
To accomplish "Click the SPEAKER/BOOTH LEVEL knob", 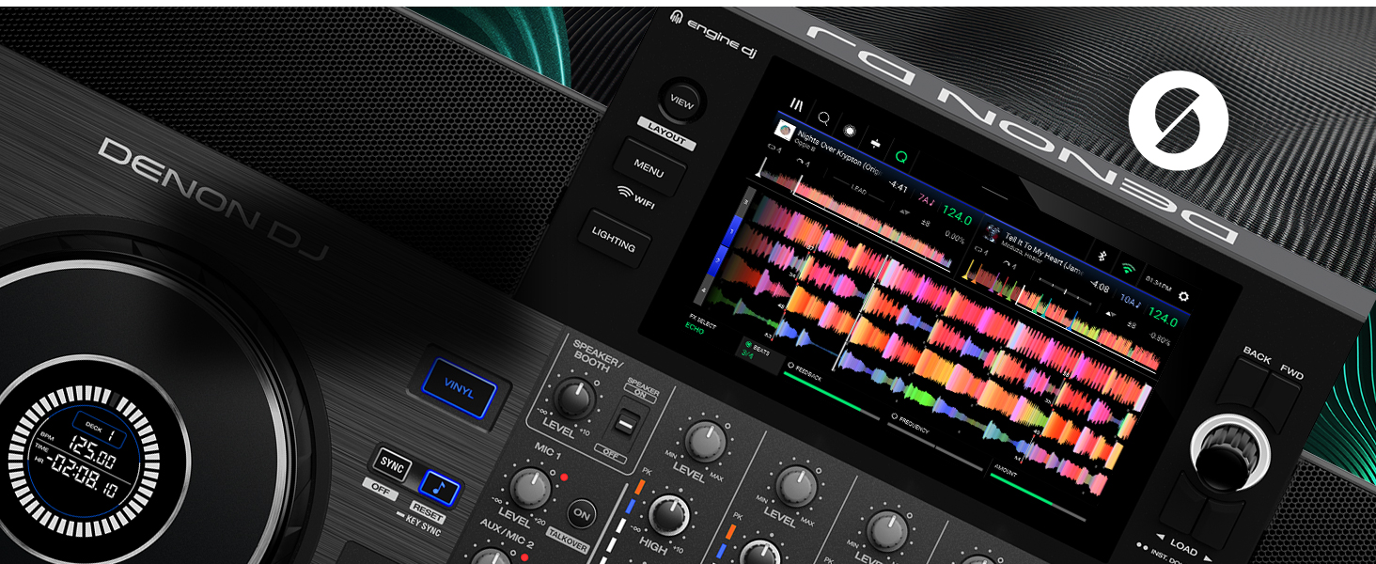I will coord(573,399).
